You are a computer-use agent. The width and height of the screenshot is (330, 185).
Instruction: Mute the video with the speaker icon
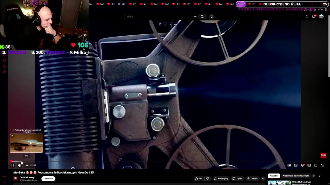20,165
